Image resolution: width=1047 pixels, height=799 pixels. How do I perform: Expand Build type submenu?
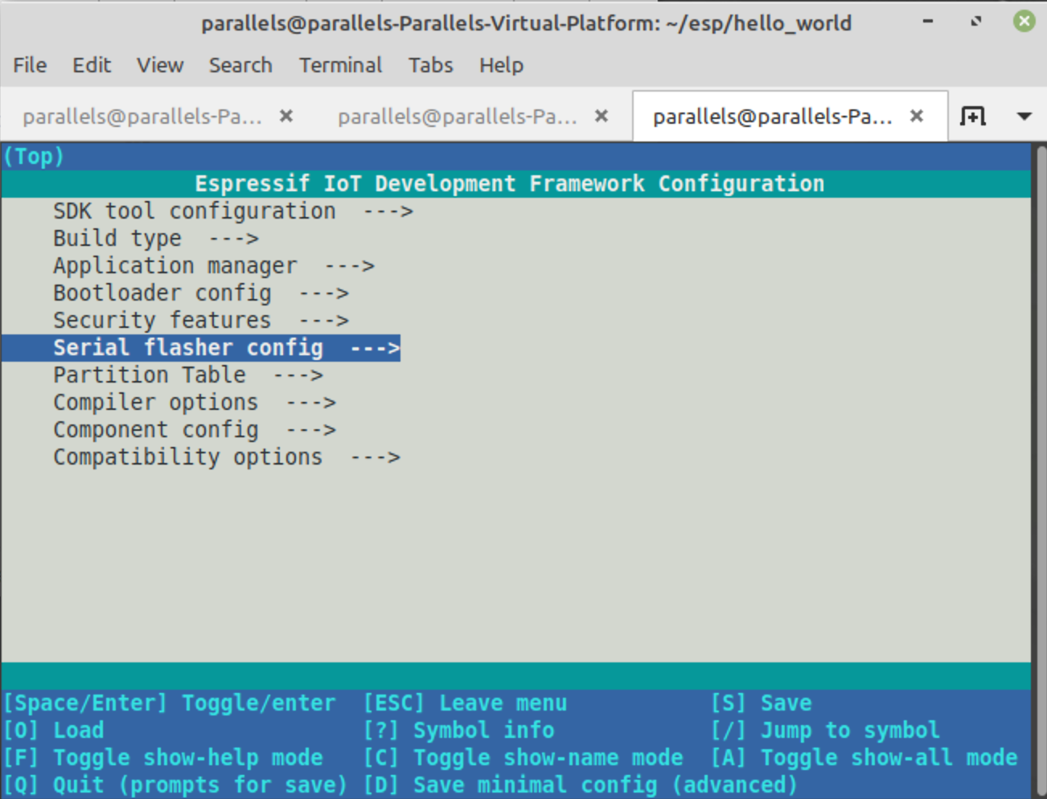156,239
